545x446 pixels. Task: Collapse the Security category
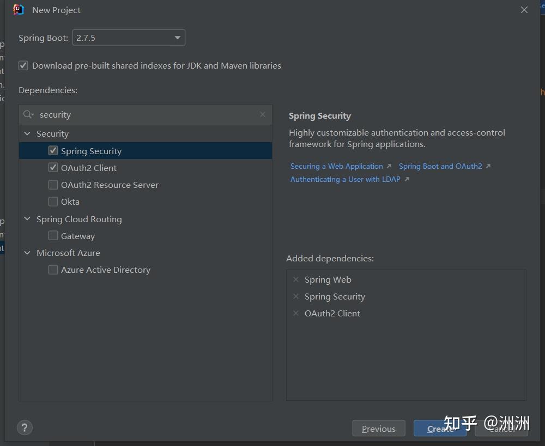click(27, 133)
